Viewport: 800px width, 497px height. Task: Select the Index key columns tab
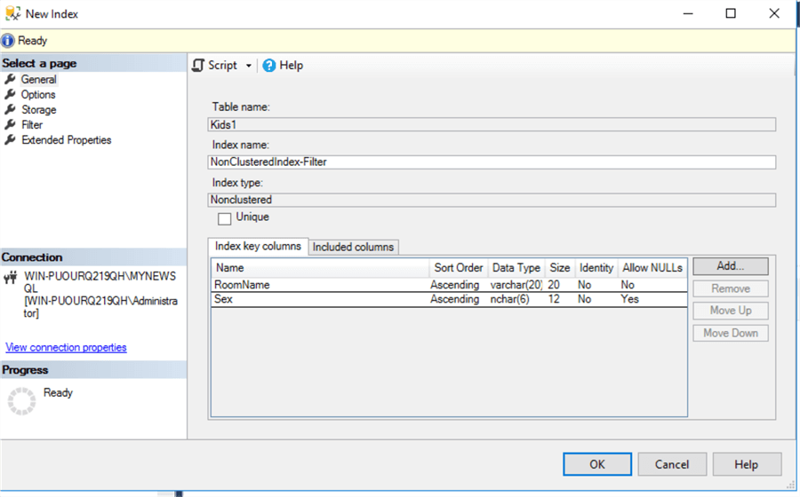258,246
